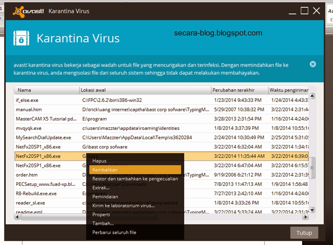Restore the window using the maximize icon
The width and height of the screenshot is (333, 245).
[x=304, y=10]
